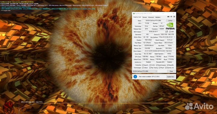Toggle the Vulkan checkbox

(143, 68)
